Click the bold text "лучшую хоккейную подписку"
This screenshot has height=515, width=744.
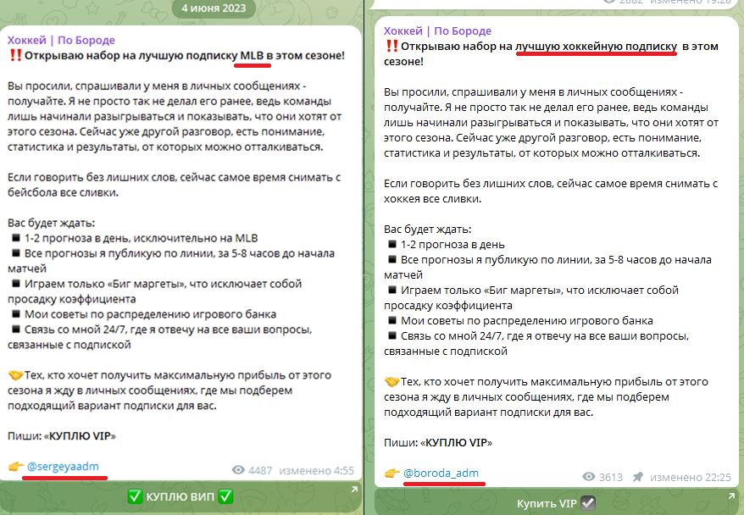[x=596, y=47]
